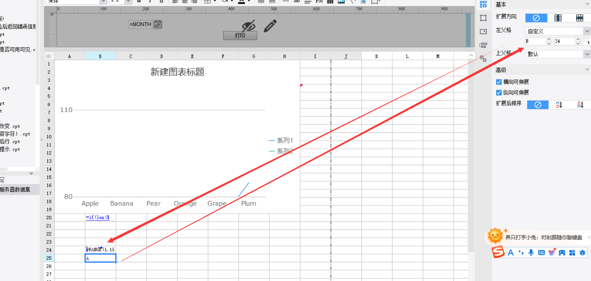Choose horizontal expansion direction icon
This screenshot has height=281, width=591.
click(x=580, y=18)
